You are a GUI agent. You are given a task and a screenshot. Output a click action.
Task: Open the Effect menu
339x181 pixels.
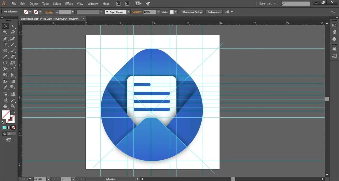[x=69, y=4]
